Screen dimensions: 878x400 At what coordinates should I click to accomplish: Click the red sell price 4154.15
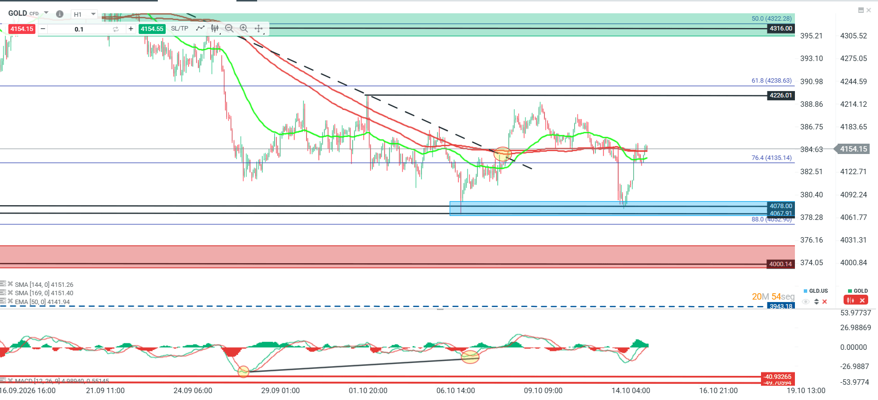click(x=22, y=29)
